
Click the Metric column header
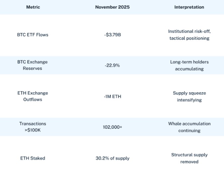(x=33, y=7)
